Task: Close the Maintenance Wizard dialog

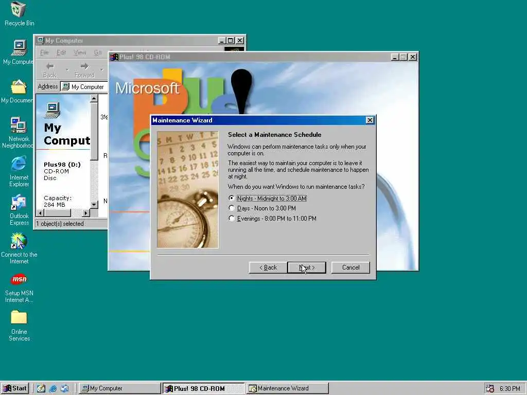Action: [x=370, y=120]
